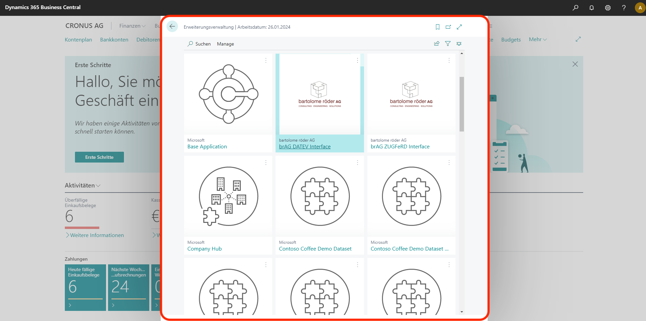
Task: Expand the dialog to full width
Action: [459, 27]
